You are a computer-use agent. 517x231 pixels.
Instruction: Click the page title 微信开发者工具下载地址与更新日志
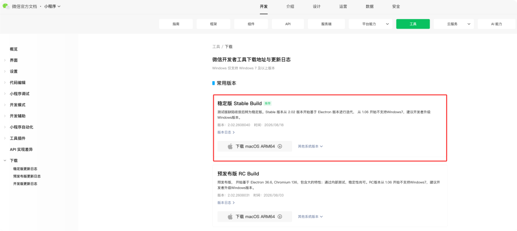[x=251, y=60]
